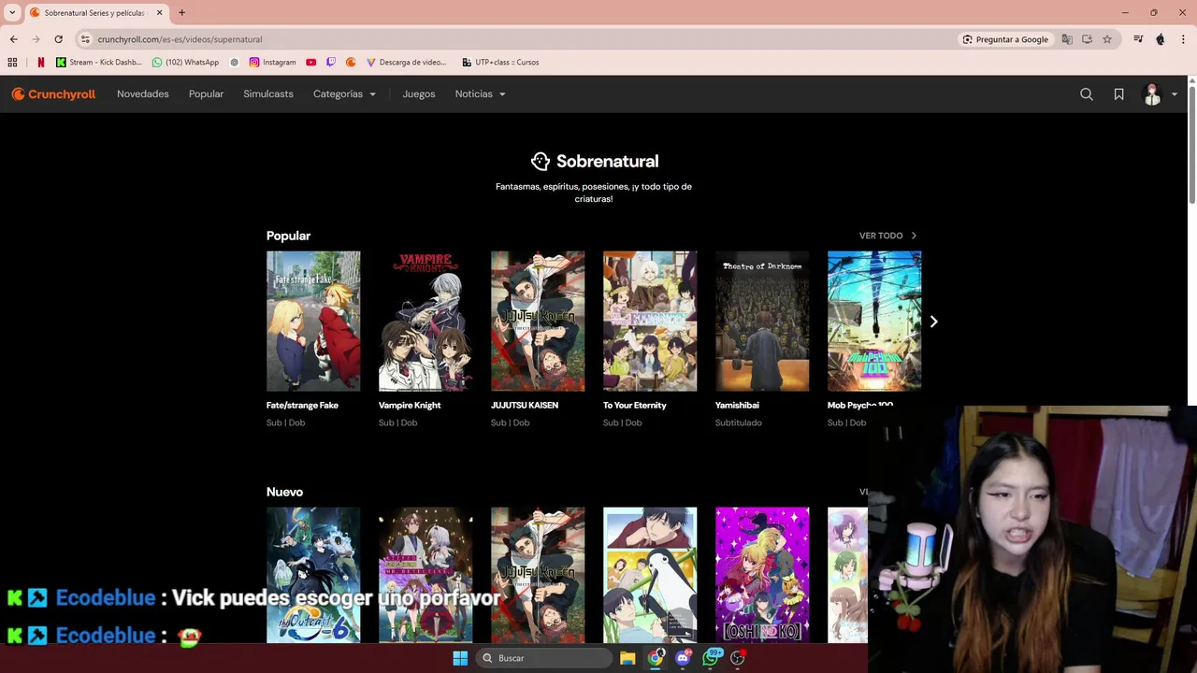Click the site information icon in address bar
The height and width of the screenshot is (673, 1197).
click(x=85, y=39)
